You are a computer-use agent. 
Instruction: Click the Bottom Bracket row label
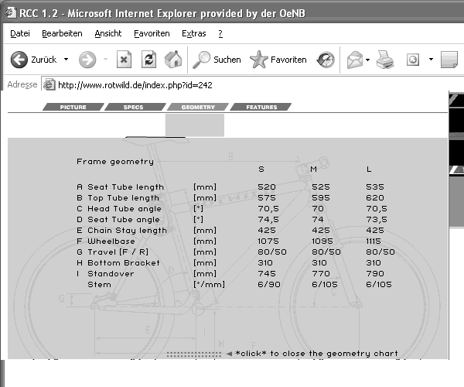[124, 263]
